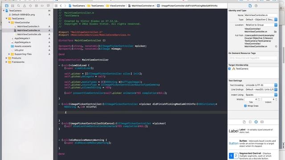Select AppDelegate.h in the navigator
This screenshot has height=160, width=285.
pyautogui.click(x=22, y=38)
